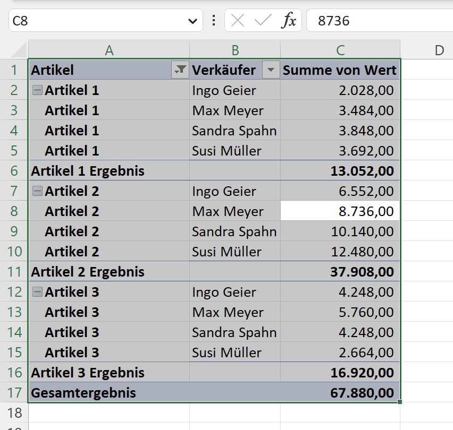Collapse the Artikel 2 group
Viewport: 453px width, 430px height.
click(37, 191)
